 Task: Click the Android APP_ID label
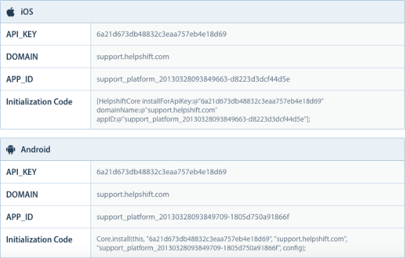coord(20,217)
